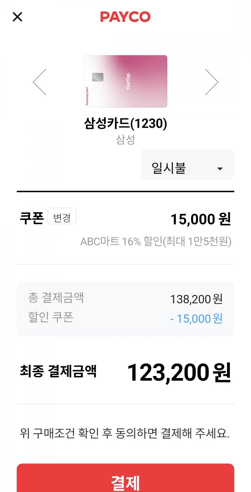The height and width of the screenshot is (492, 251).
Task: Tap the chip on the card image
Action: [x=98, y=77]
